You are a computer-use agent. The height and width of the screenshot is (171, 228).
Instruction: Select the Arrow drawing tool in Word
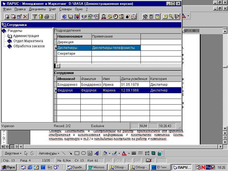(70, 153)
